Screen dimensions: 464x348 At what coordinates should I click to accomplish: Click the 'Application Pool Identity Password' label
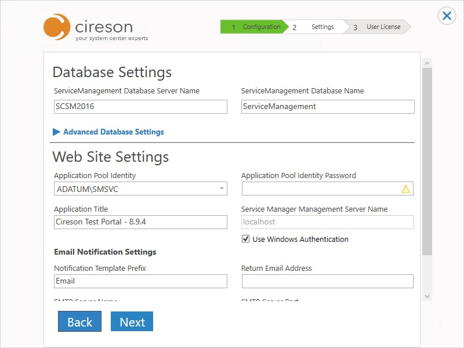(299, 176)
